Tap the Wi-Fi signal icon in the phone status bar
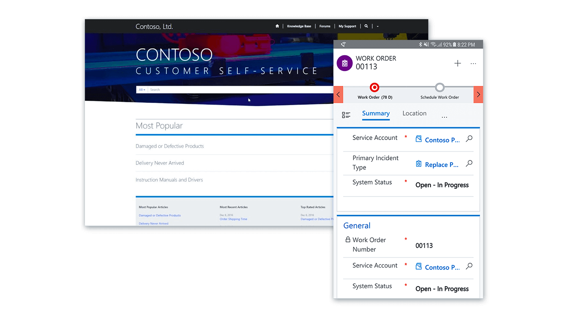The width and height of the screenshot is (573, 322). tap(433, 44)
